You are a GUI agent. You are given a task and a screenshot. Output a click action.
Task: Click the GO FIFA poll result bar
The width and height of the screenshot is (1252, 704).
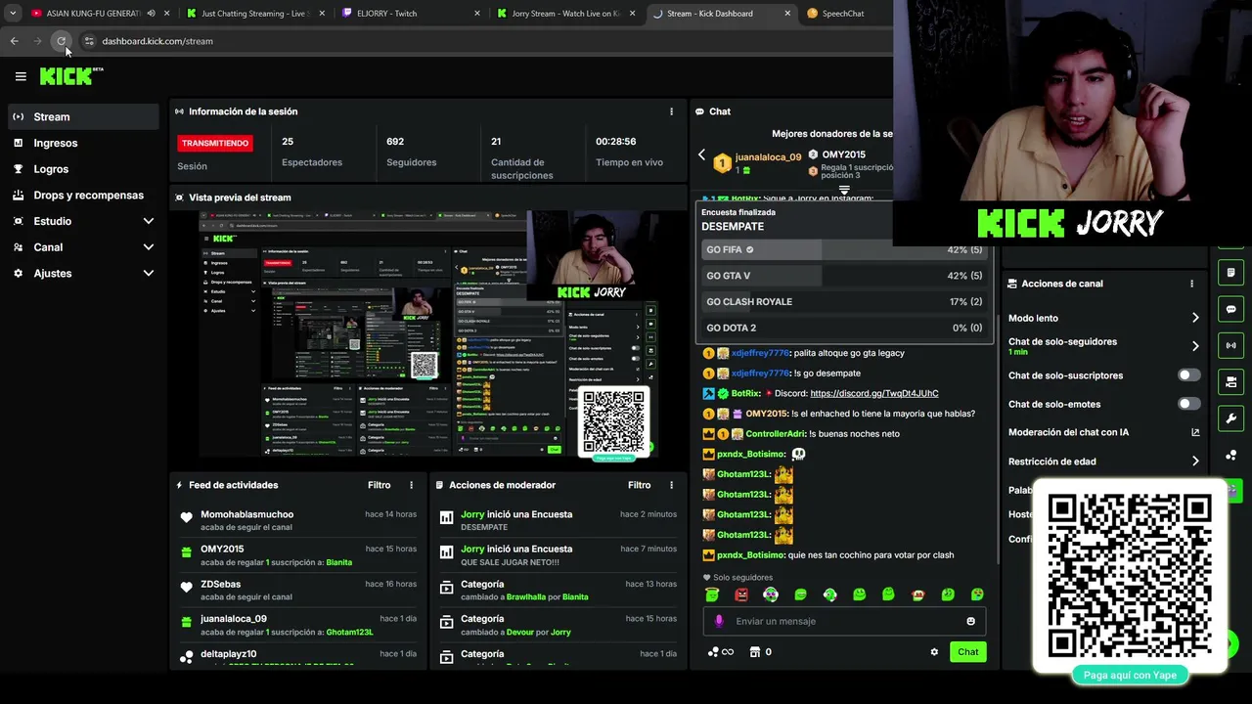(x=843, y=250)
